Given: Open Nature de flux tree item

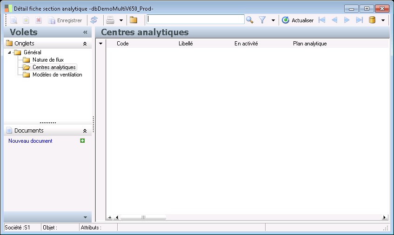Looking at the screenshot, I should [48, 60].
